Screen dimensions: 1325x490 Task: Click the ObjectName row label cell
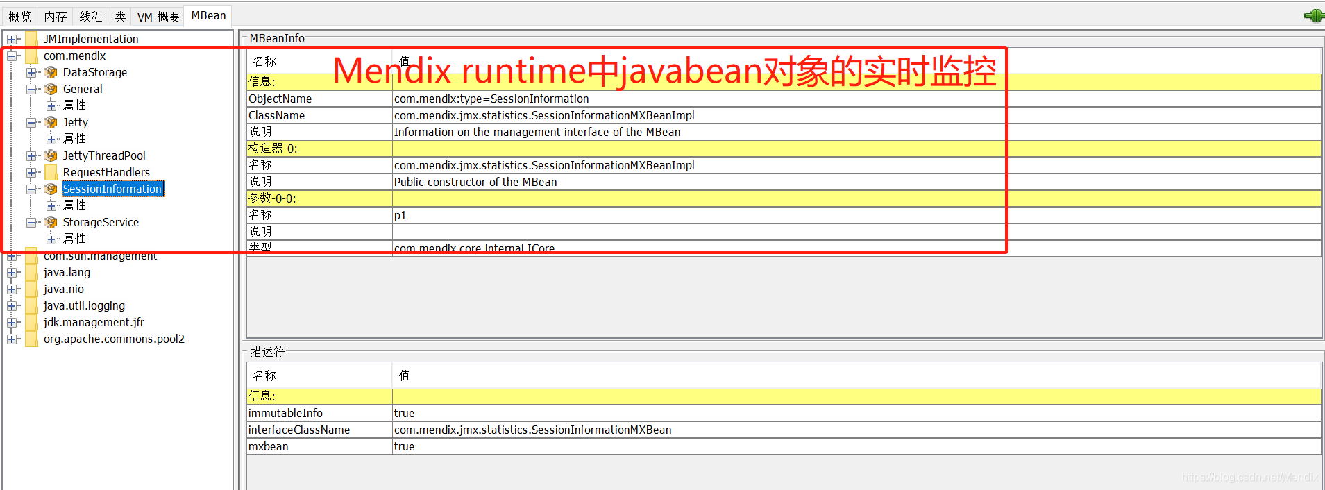pos(319,99)
